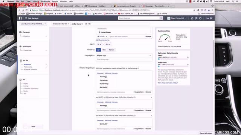Image resolution: width=241 pixels, height=135 pixels.
Task: Open the minimum age 18 dropdown
Action: pyautogui.click(x=99, y=44)
